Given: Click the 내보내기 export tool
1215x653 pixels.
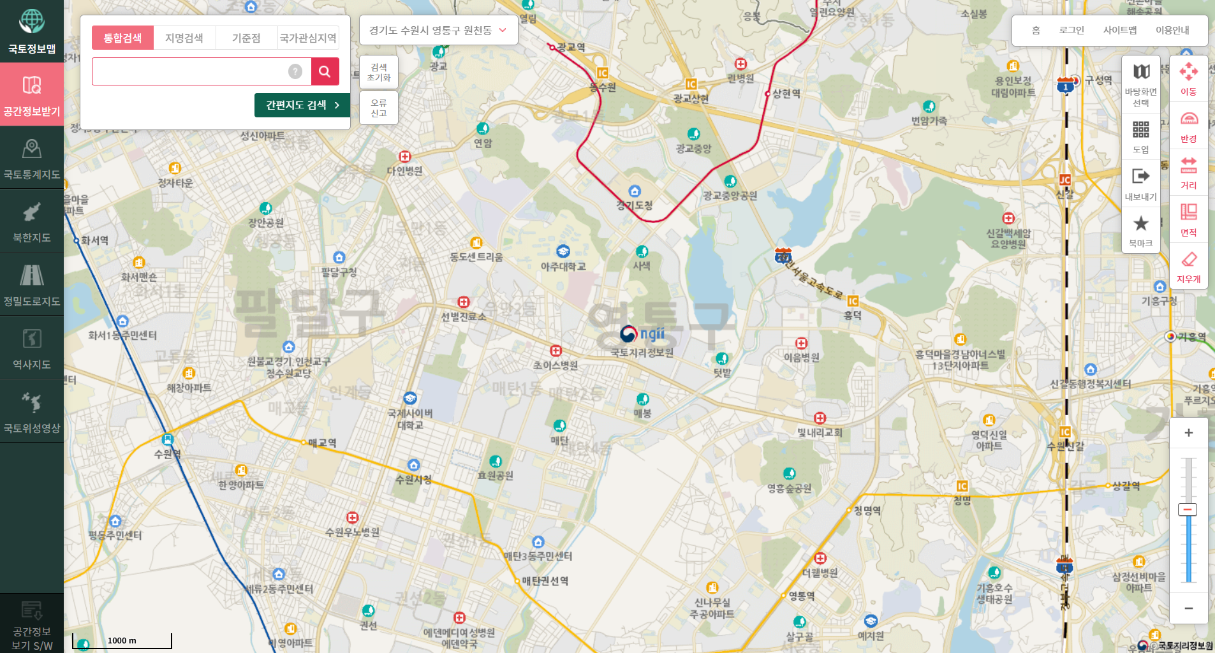Looking at the screenshot, I should (1141, 184).
